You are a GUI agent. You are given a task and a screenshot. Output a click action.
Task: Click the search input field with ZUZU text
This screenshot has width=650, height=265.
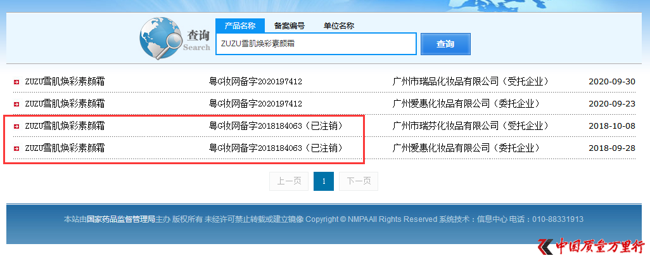pos(316,44)
